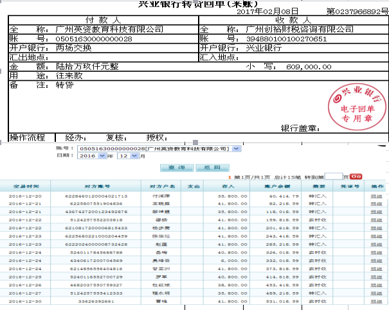Select account number 6210817200006815433 cell
389x310 pixels.
click(x=96, y=228)
